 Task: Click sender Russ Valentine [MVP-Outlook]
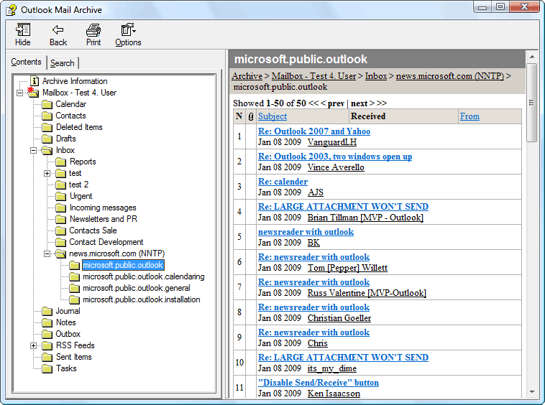pyautogui.click(x=367, y=293)
